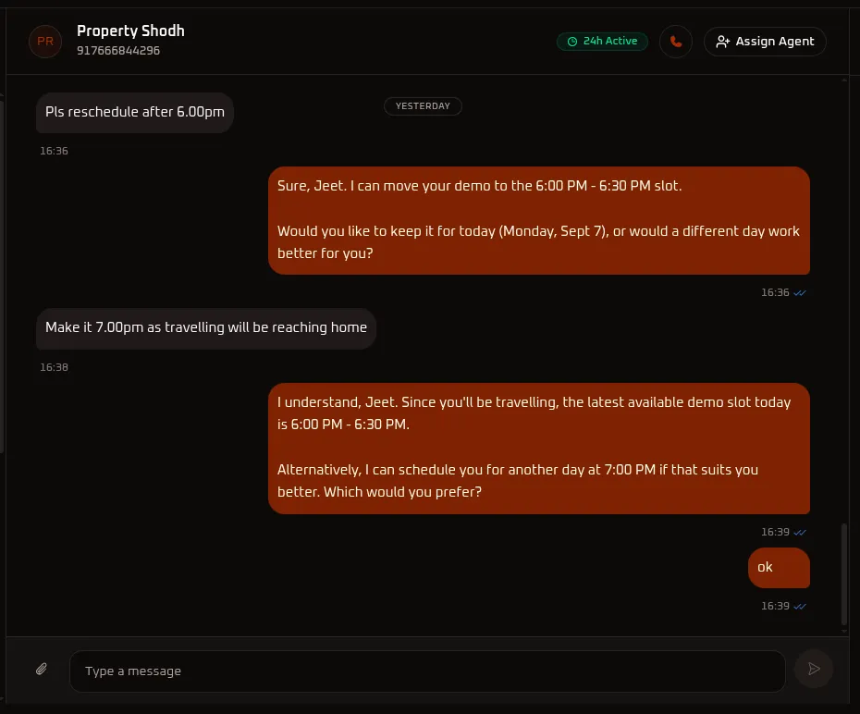Click the 16:38 timestamp
860x714 pixels.
tap(54, 367)
